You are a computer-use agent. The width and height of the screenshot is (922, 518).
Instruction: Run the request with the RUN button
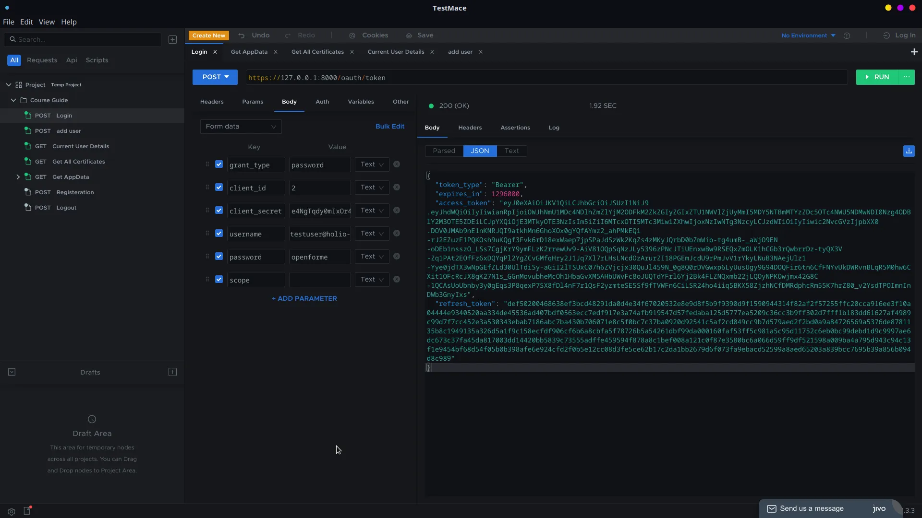(877, 77)
